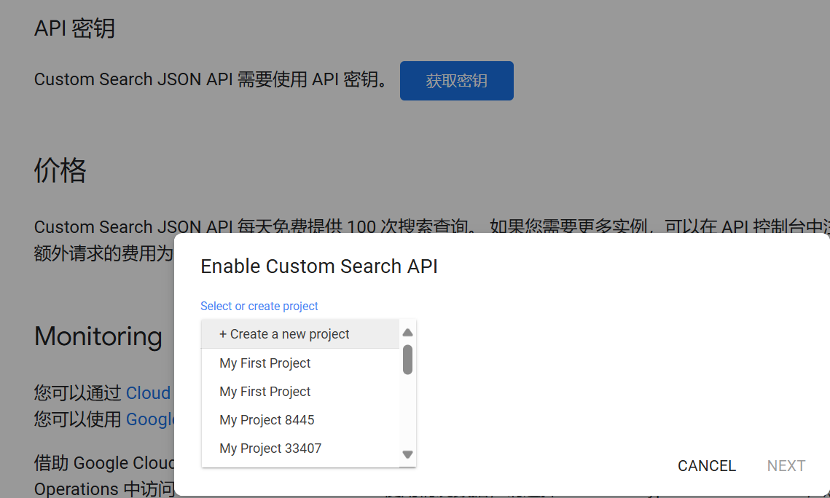
Task: Click the blue 获取密钥 button
Action: coord(456,80)
